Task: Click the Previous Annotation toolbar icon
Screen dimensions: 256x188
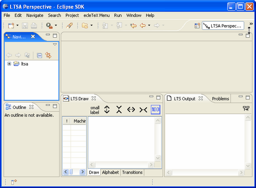Action: [x=119, y=26]
